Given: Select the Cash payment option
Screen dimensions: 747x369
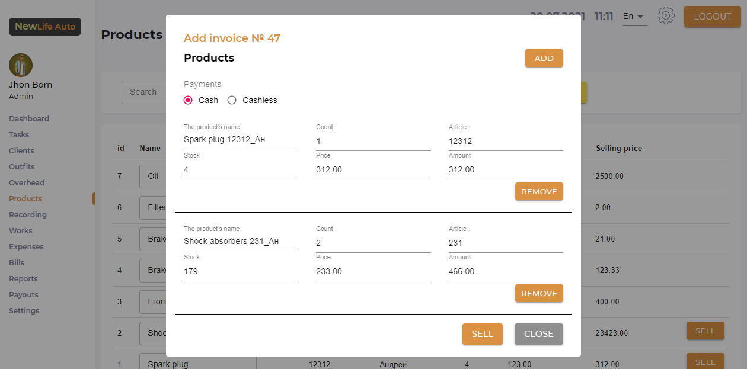Looking at the screenshot, I should pyautogui.click(x=189, y=100).
